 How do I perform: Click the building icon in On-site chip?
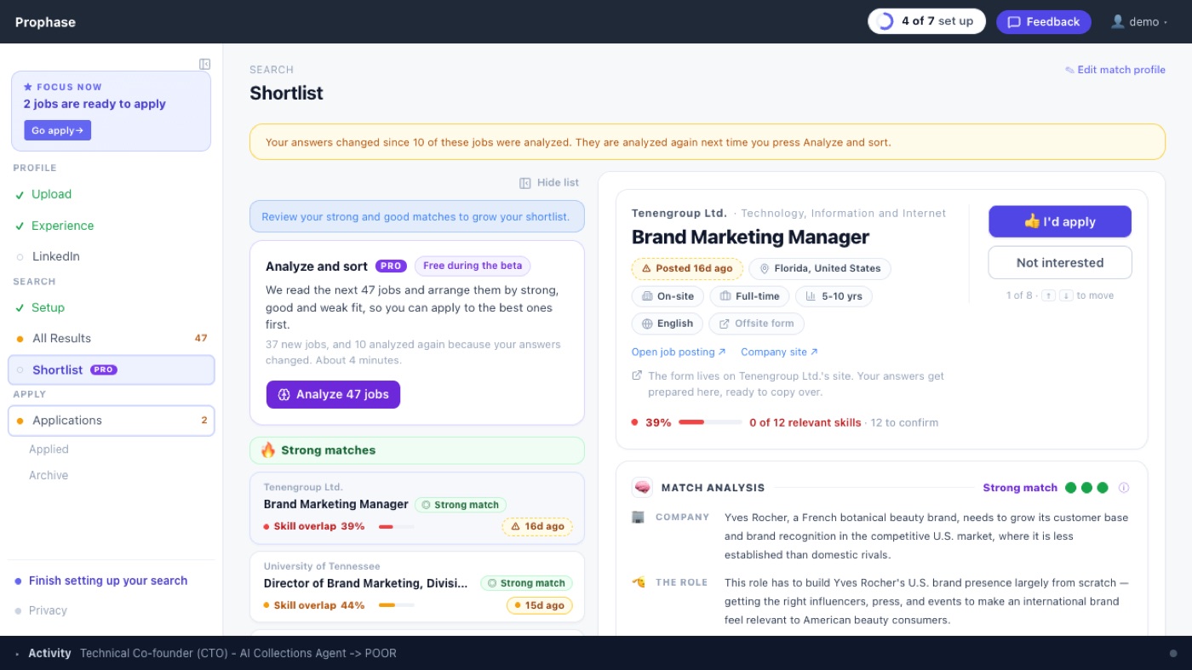(x=647, y=296)
